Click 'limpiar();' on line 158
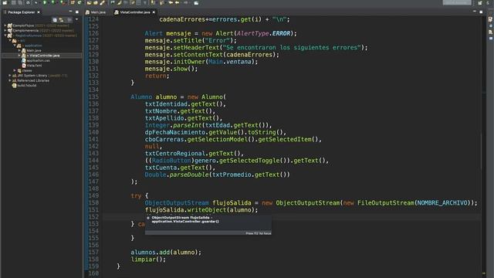 pyautogui.click(x=148, y=259)
